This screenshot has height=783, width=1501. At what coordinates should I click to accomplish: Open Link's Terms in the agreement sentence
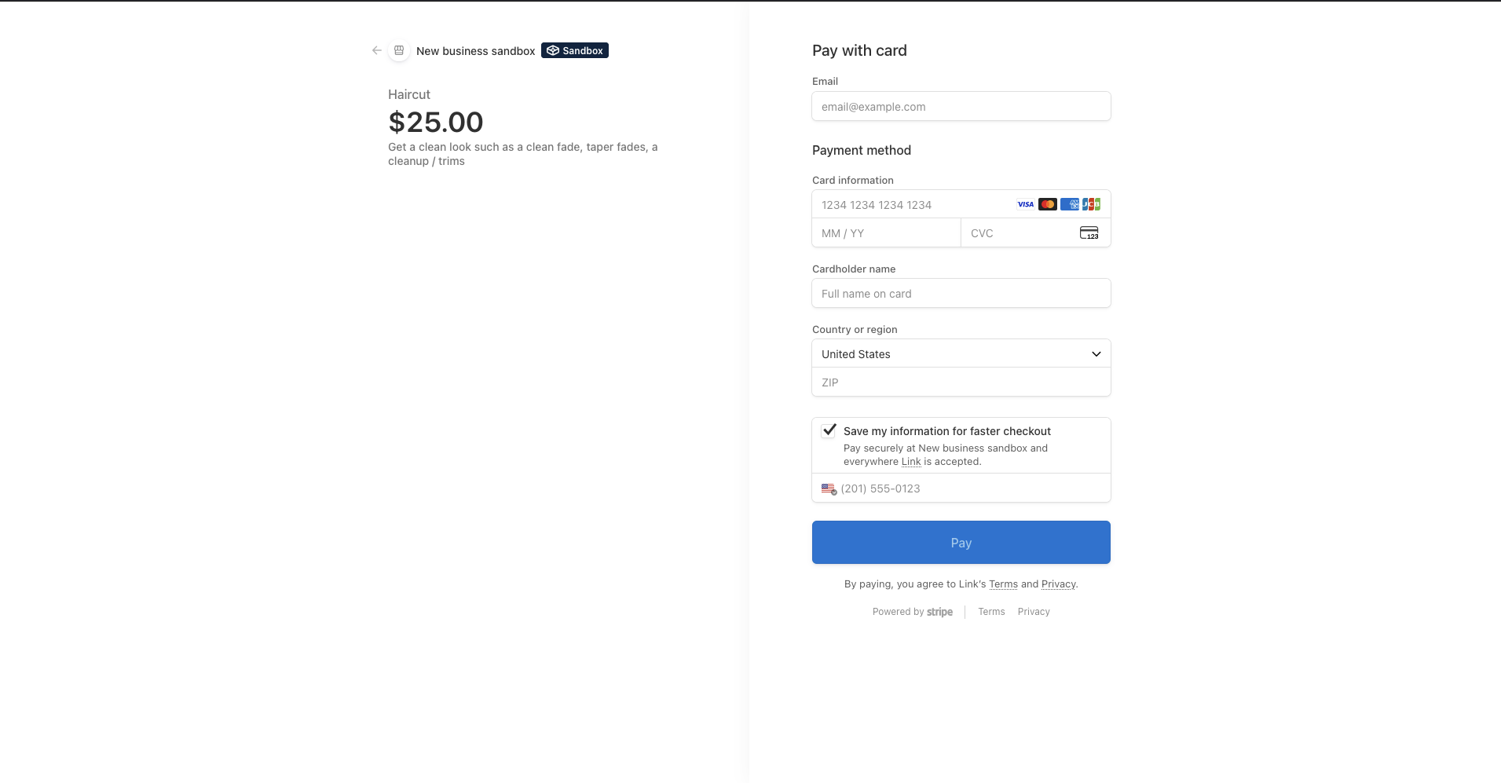1003,584
